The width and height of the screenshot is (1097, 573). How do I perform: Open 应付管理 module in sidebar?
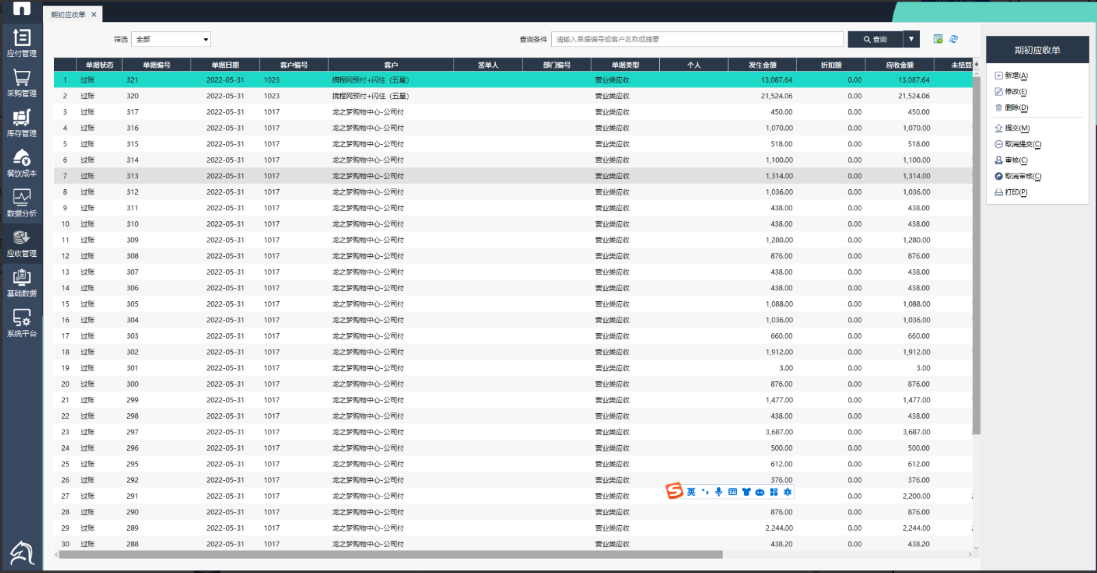pyautogui.click(x=22, y=43)
